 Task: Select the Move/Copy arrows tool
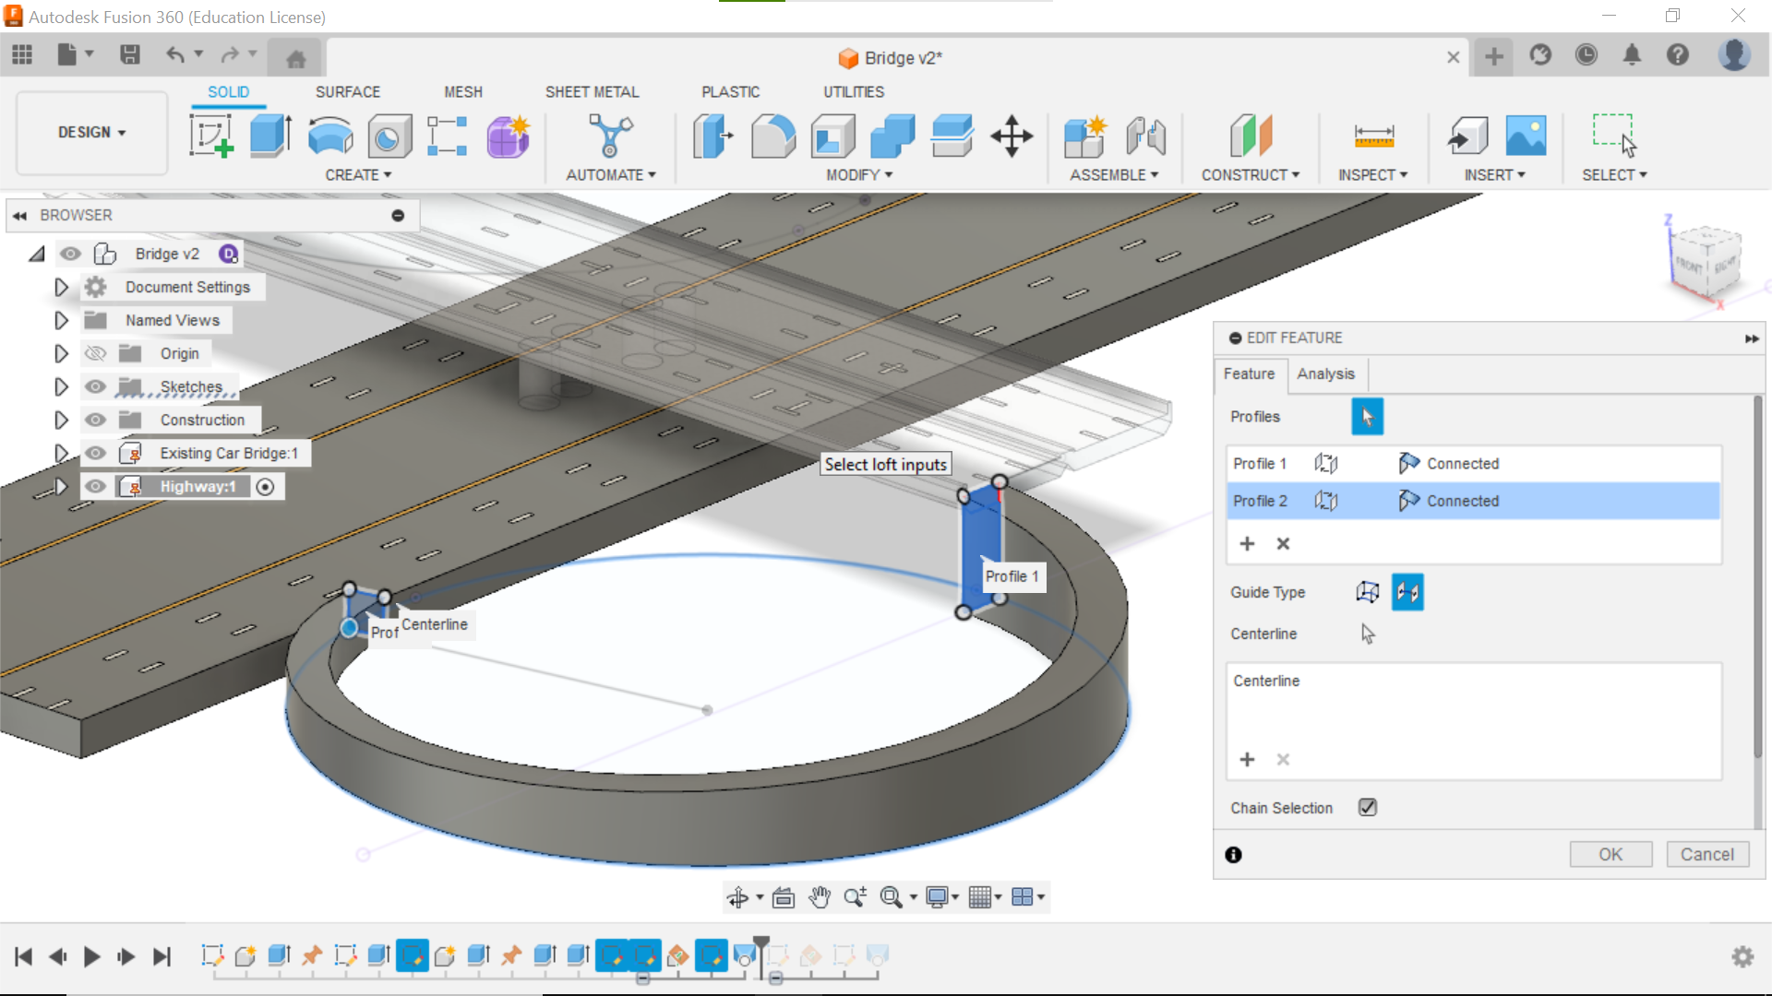point(1012,136)
